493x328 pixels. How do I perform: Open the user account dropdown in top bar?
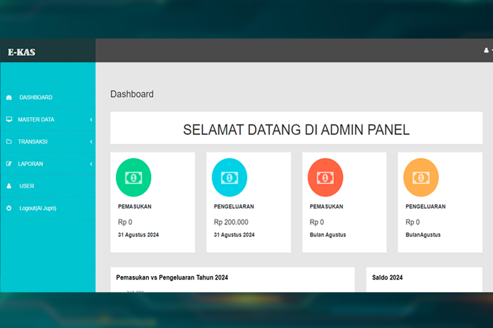tap(488, 50)
